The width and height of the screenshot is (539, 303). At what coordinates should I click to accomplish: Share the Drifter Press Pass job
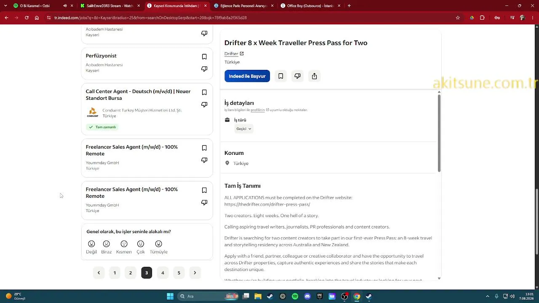[x=314, y=76]
